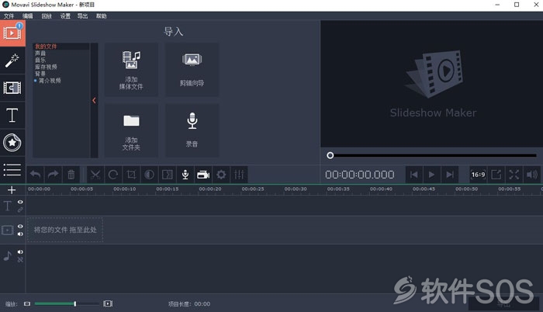Click the 00:00:00.000 timecode field

360,175
